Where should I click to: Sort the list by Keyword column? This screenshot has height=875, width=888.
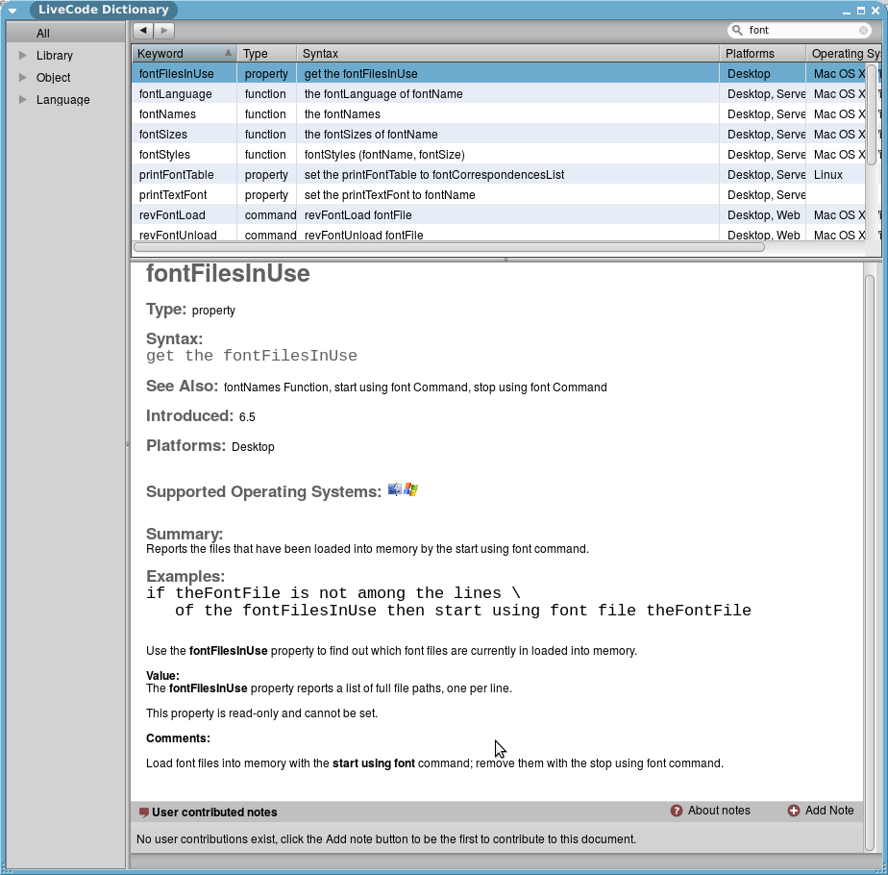click(x=183, y=54)
